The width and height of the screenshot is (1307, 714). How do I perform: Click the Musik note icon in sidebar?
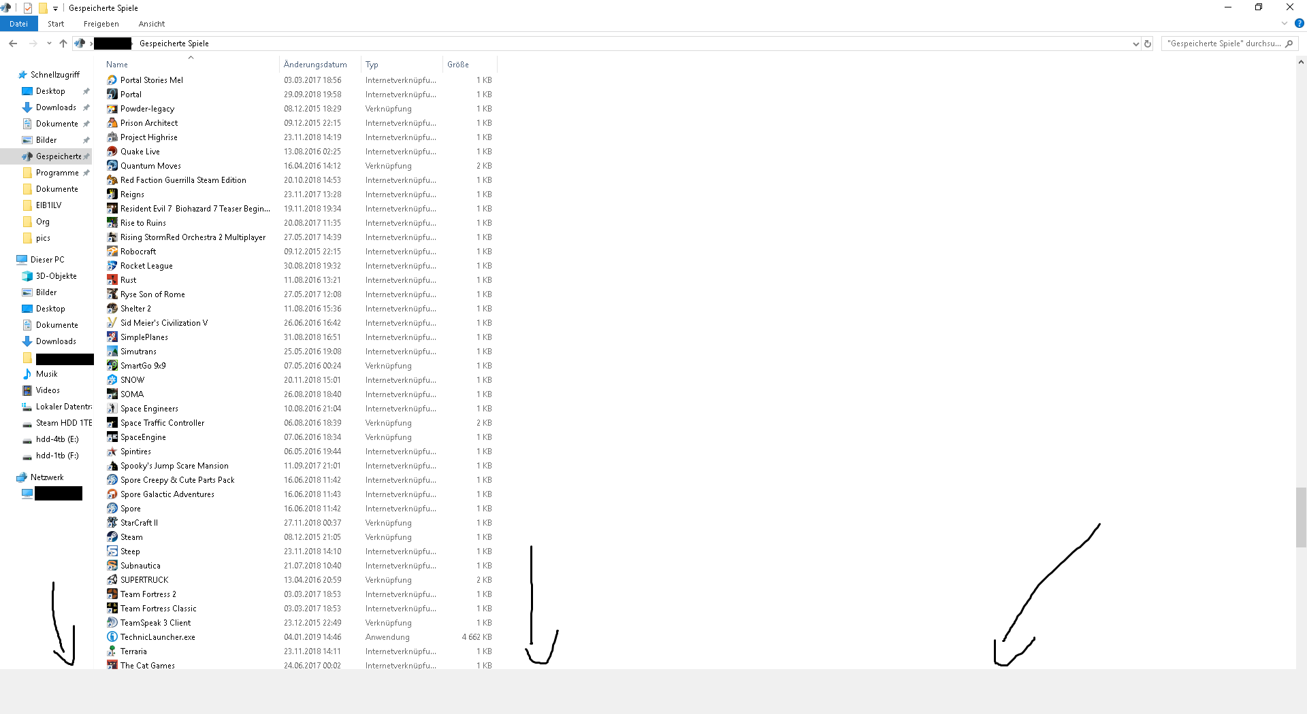point(27,374)
